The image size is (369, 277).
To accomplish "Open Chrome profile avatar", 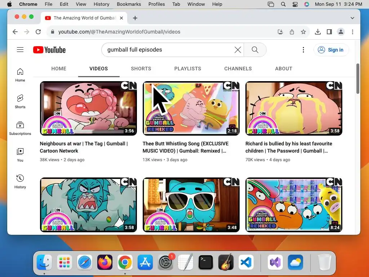I will coord(341,32).
